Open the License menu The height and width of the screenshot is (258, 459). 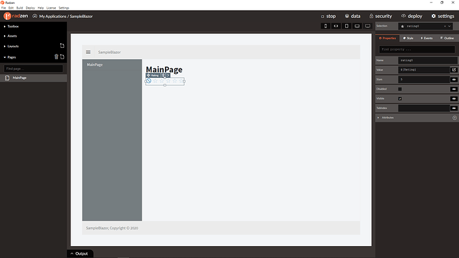51,8
